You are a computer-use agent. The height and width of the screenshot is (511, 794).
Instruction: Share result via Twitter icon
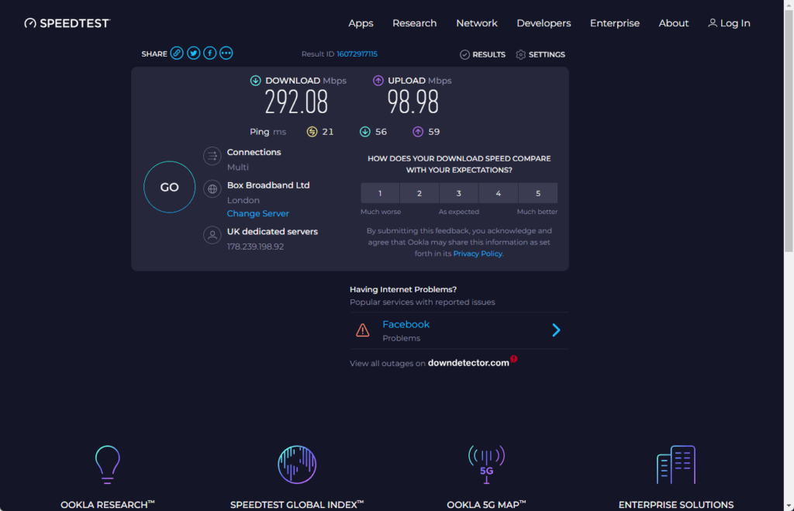point(193,54)
